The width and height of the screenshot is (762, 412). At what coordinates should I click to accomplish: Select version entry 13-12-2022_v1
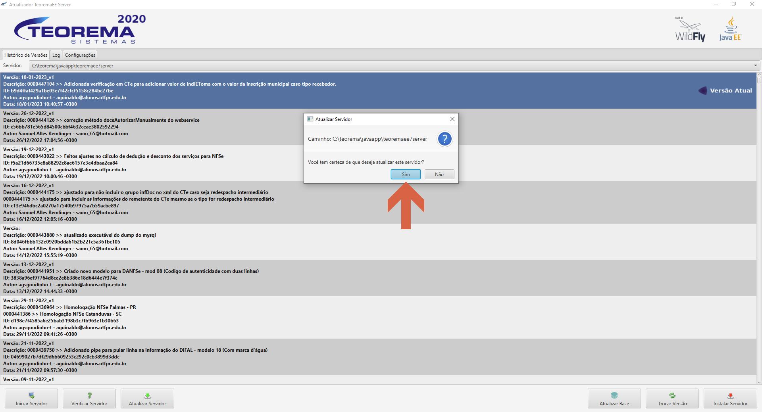[x=378, y=278]
